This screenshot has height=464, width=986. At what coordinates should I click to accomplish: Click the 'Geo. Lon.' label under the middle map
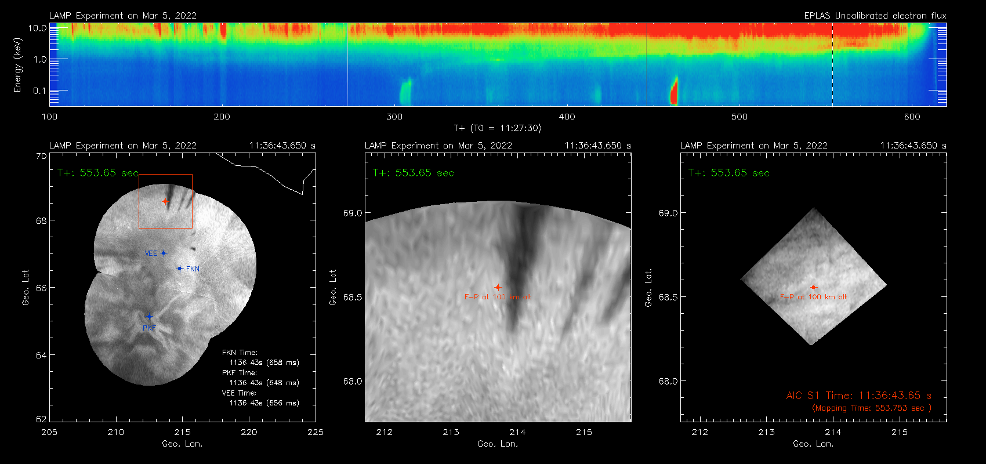498,444
